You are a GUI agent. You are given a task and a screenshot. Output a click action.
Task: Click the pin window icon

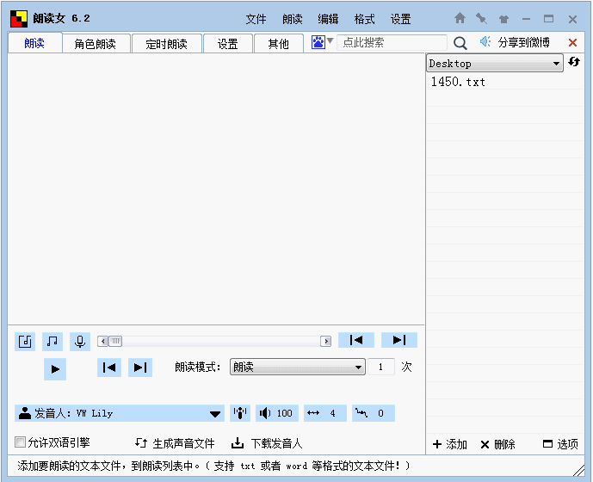pyautogui.click(x=481, y=18)
